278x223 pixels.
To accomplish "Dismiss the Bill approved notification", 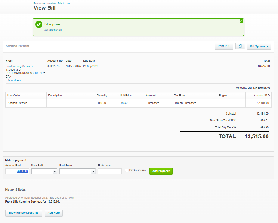I will [x=241, y=21].
